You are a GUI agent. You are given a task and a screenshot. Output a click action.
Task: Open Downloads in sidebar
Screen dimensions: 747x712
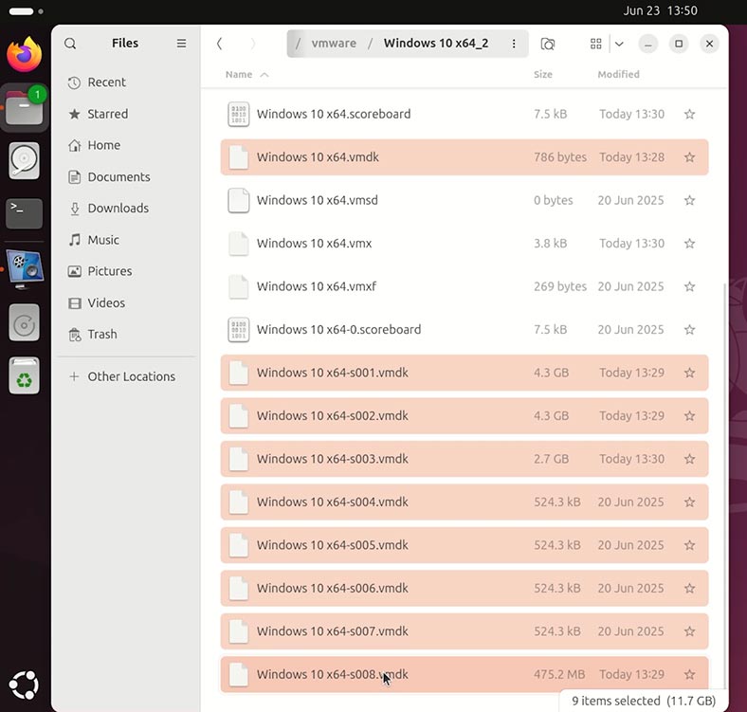coord(125,209)
